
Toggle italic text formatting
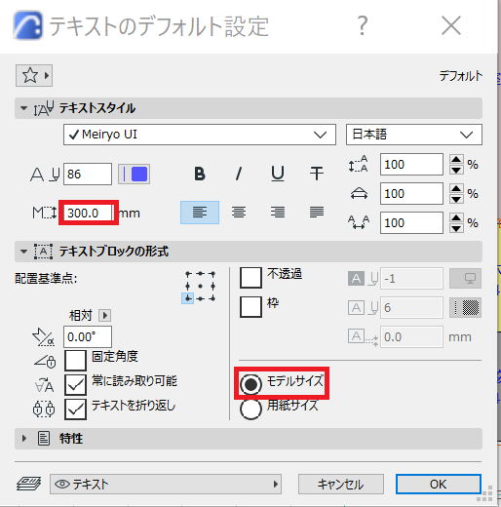239,174
